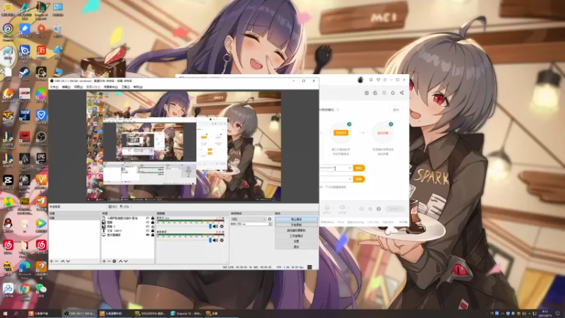Open the QQ penguin desktop icon
Image resolution: width=565 pixels, height=318 pixels.
click(8, 224)
